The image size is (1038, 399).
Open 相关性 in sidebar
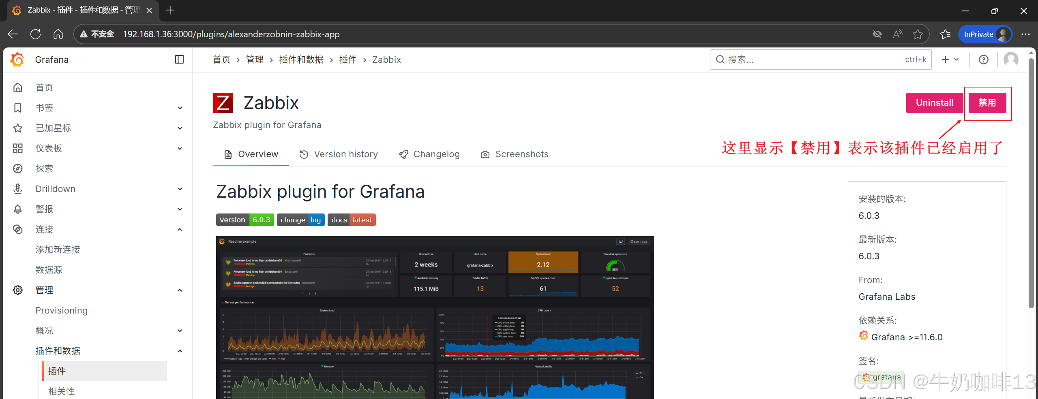(62, 391)
